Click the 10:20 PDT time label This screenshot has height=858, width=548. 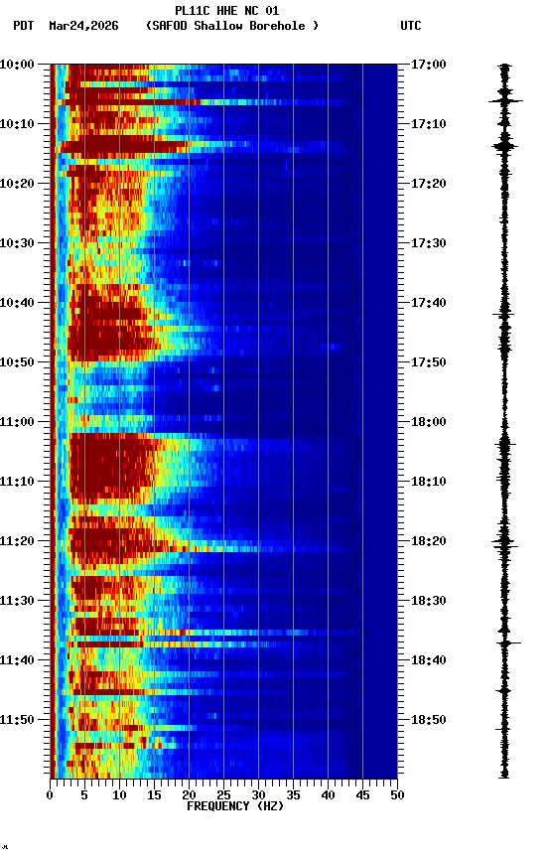point(17,184)
